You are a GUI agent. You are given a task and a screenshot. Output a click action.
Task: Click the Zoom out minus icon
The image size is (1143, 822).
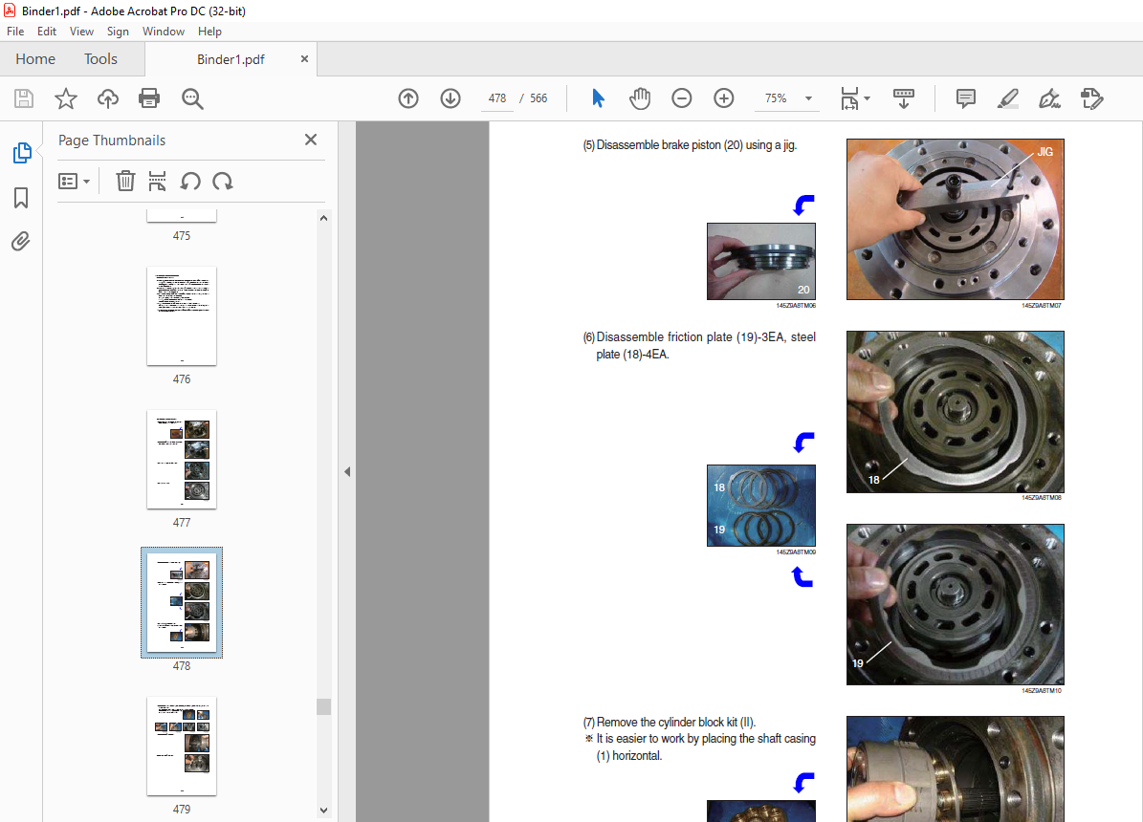click(x=682, y=98)
